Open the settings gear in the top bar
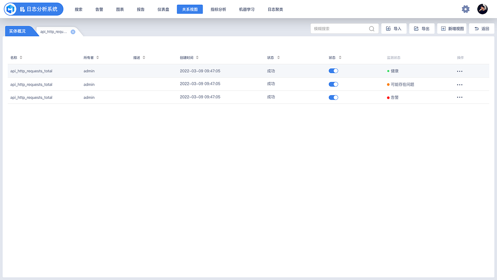497x280 pixels. (x=466, y=9)
